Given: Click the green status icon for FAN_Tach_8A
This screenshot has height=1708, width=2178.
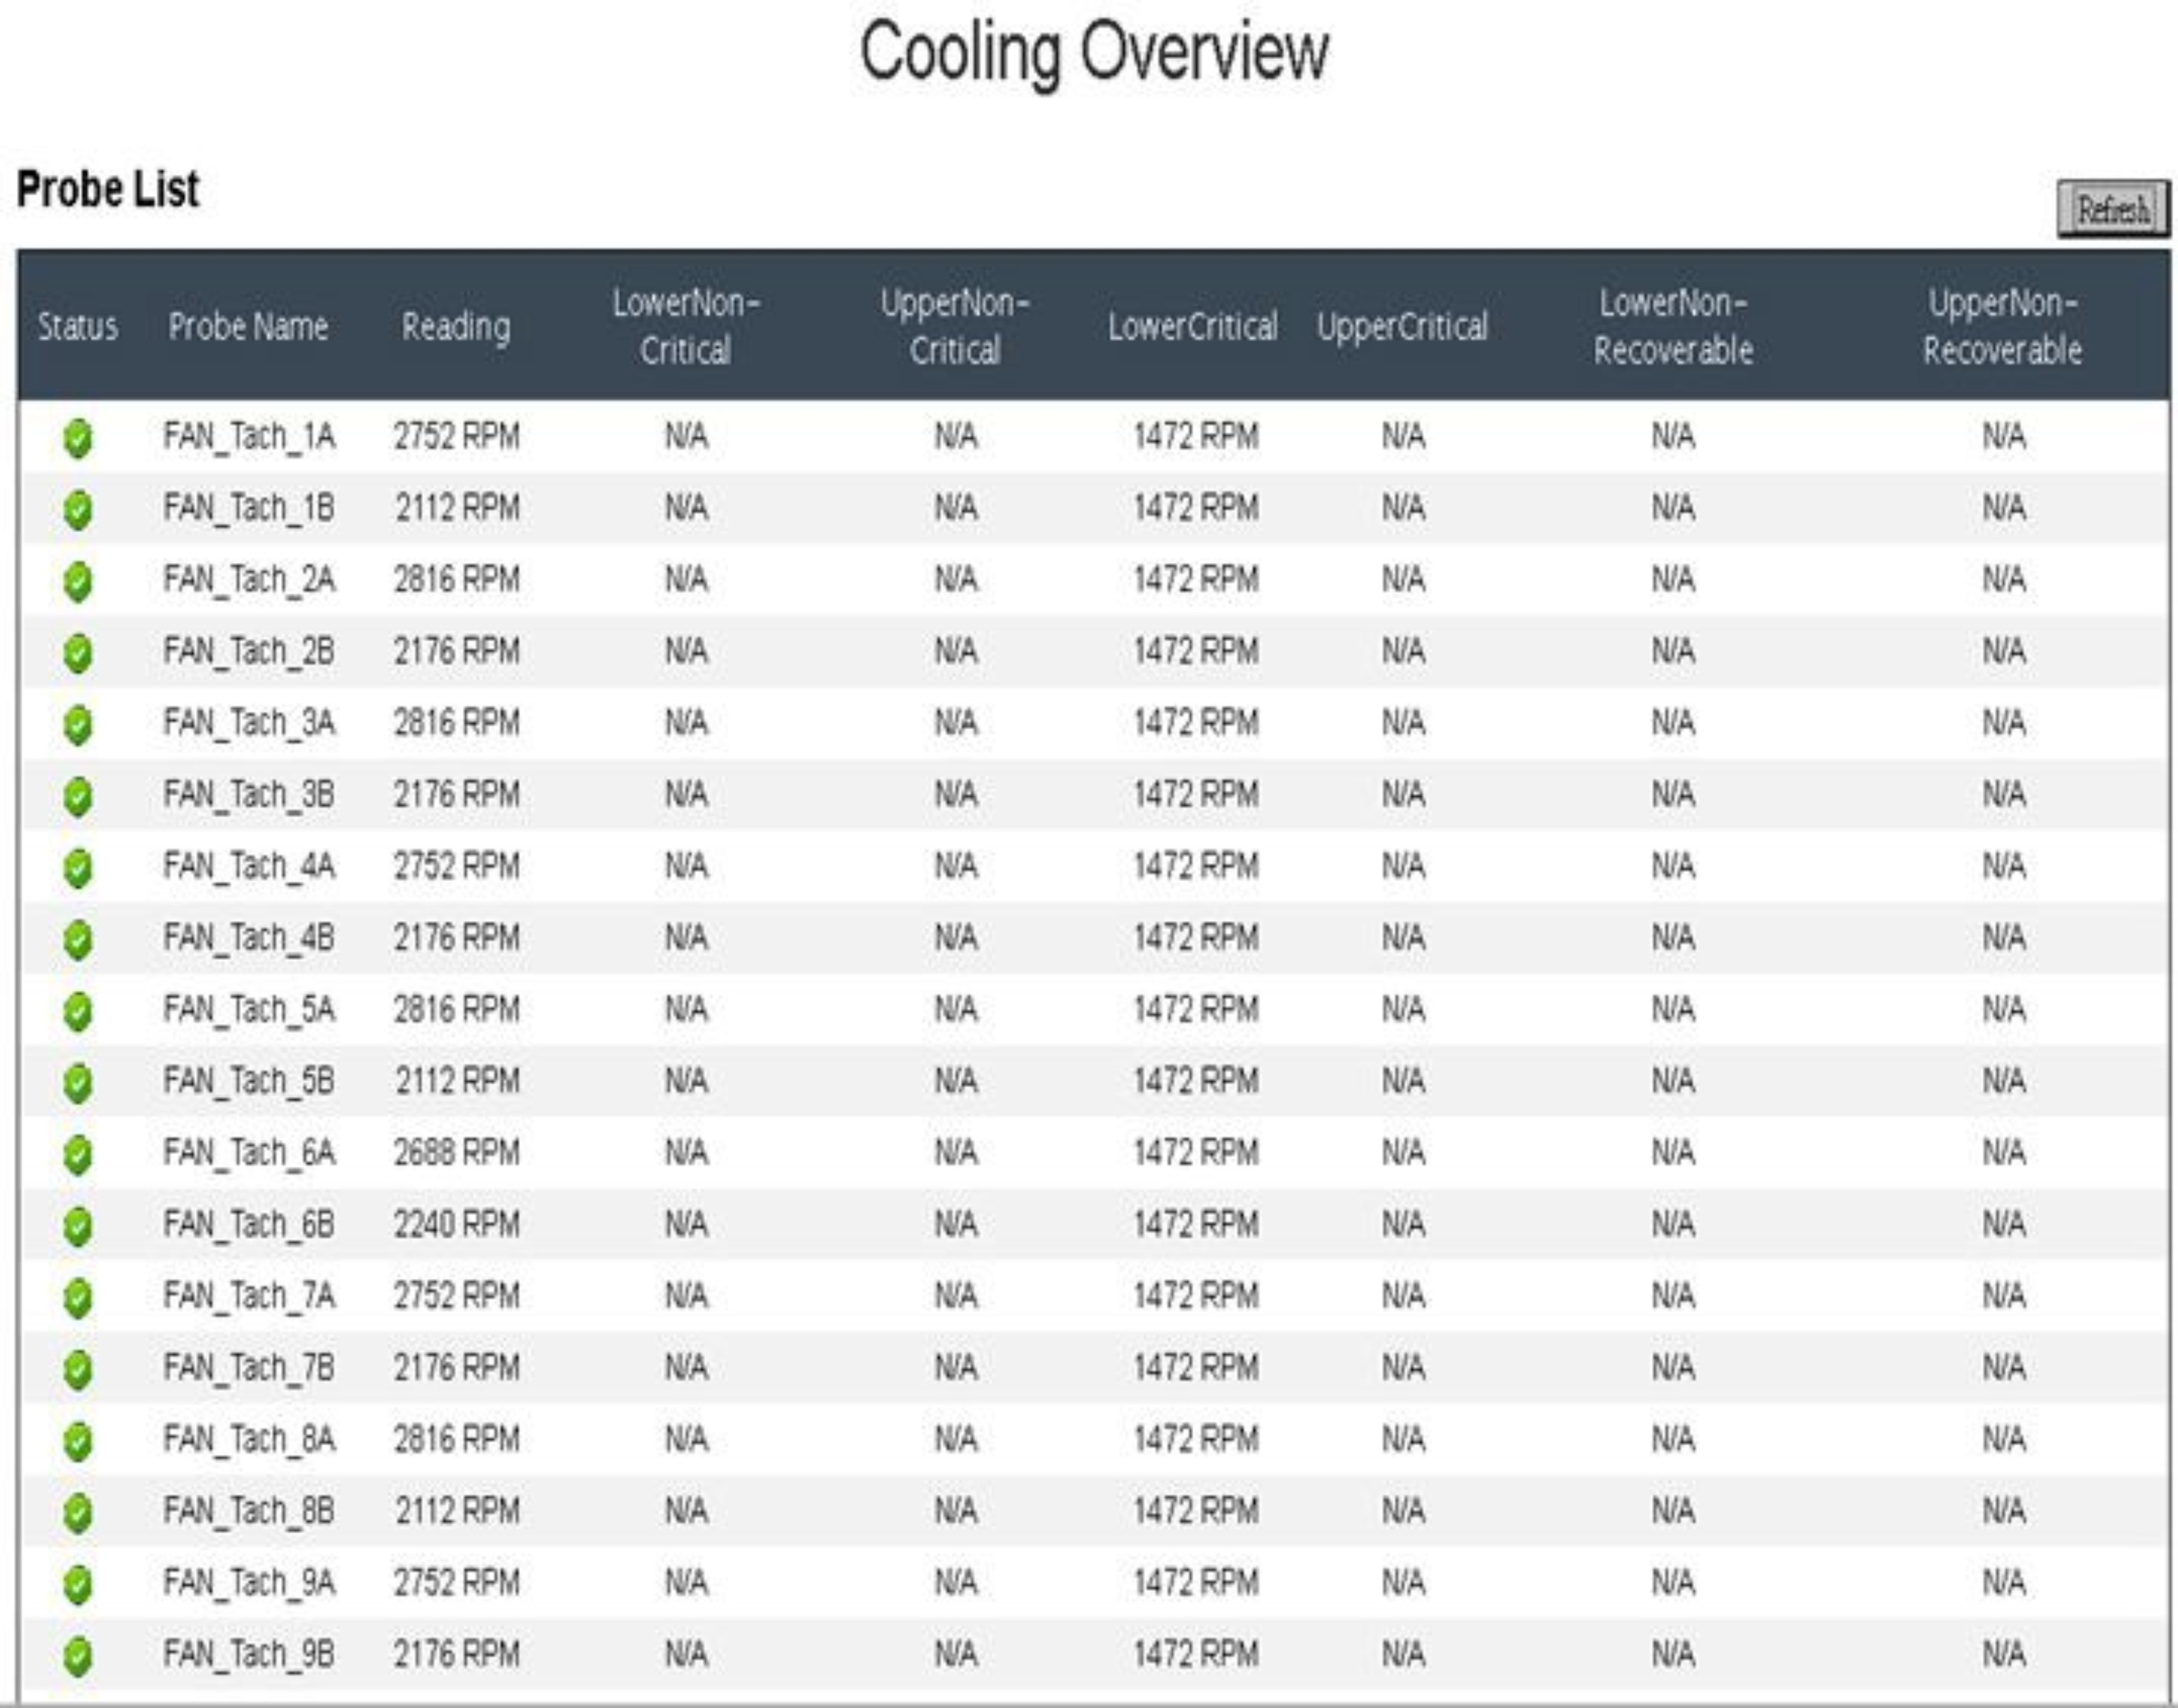Looking at the screenshot, I should tap(78, 1441).
